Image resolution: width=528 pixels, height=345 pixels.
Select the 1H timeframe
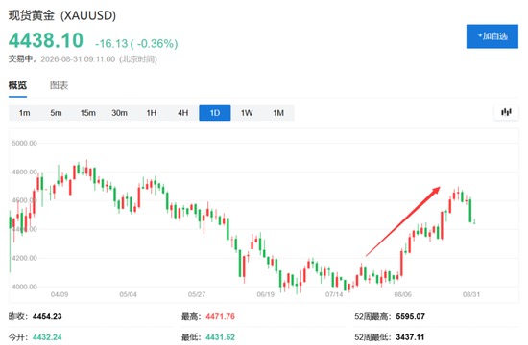click(151, 113)
